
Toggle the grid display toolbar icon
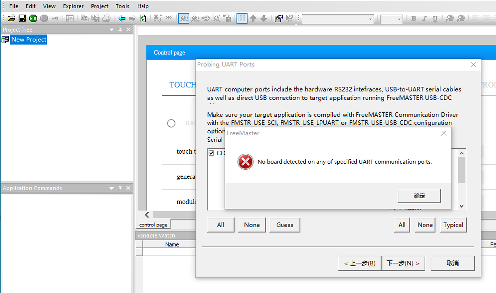(242, 19)
